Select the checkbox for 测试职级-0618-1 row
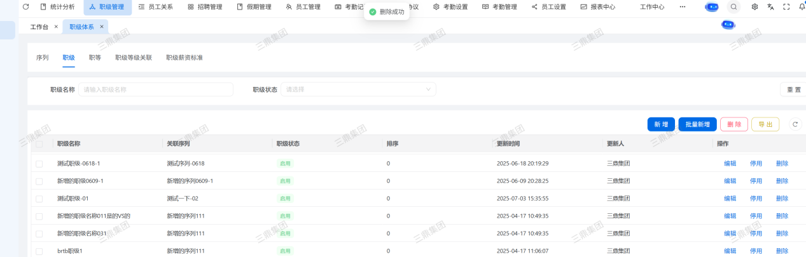 [39, 164]
